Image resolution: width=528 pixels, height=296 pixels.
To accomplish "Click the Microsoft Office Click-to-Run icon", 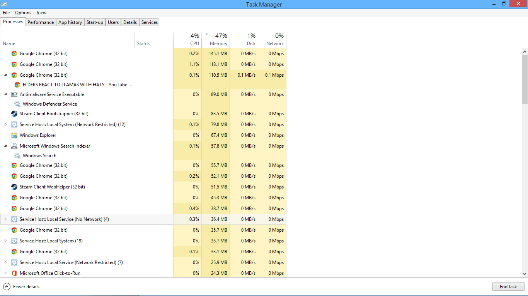I will click(14, 273).
